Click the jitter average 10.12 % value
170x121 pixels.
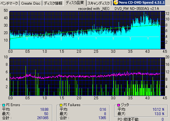158,110
